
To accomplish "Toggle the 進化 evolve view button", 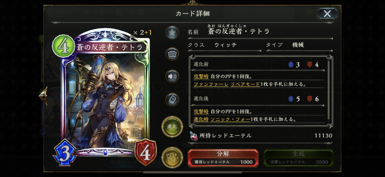I will click(172, 127).
